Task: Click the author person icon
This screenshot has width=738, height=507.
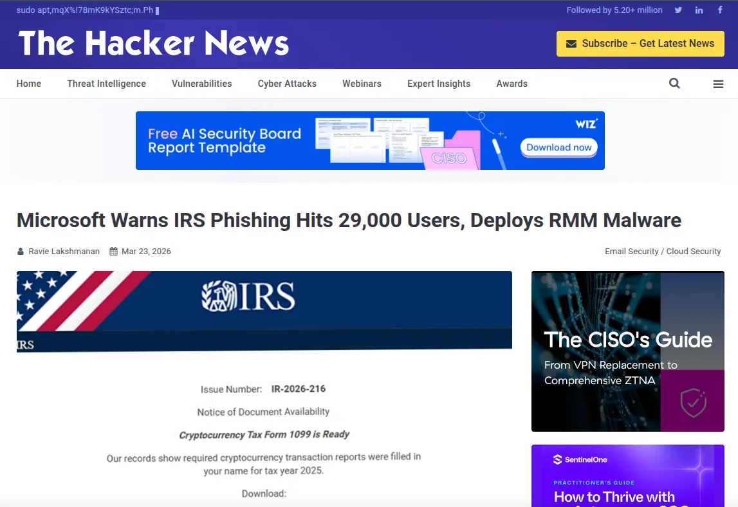Action: (20, 252)
